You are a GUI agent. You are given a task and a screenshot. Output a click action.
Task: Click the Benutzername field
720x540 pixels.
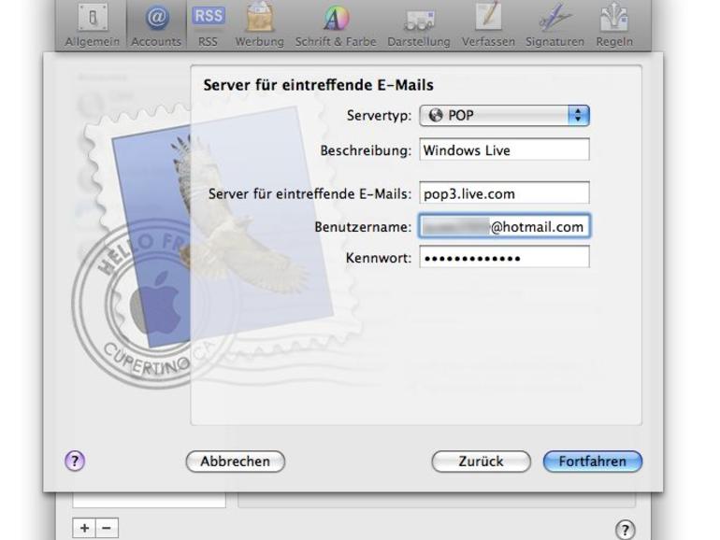(504, 226)
